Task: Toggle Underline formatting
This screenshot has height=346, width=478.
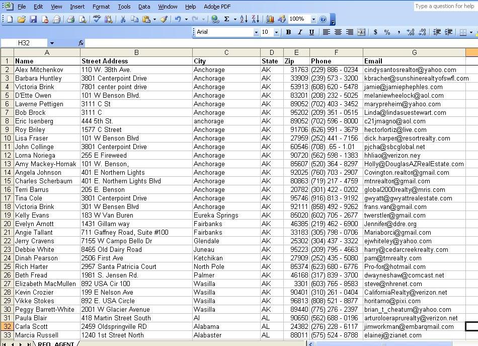Action: 311,32
